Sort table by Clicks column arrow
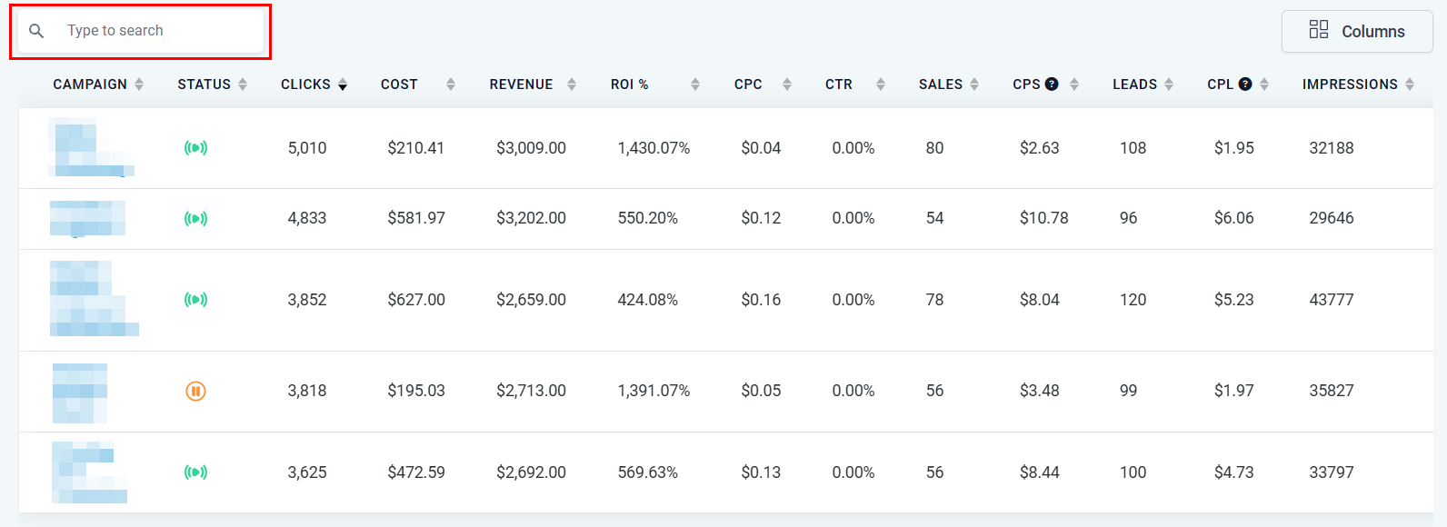 click(x=342, y=85)
